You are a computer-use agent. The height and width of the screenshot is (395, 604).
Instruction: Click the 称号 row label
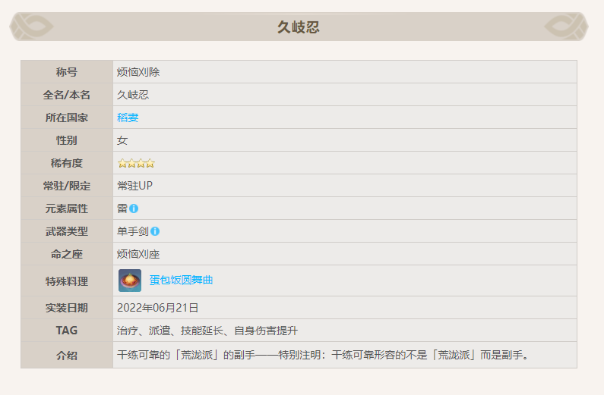click(x=67, y=72)
